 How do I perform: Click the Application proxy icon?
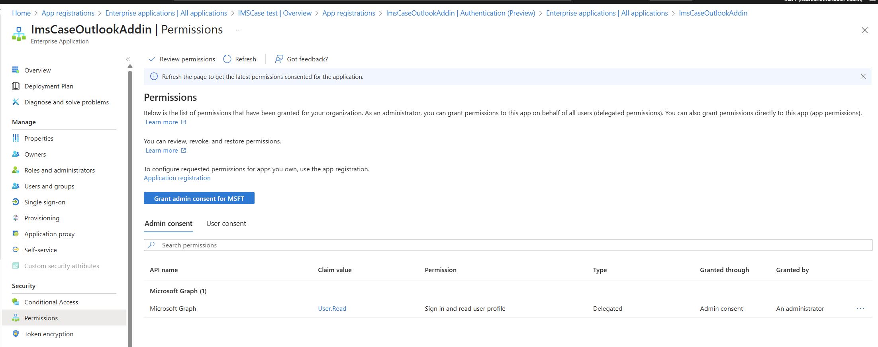pyautogui.click(x=16, y=234)
